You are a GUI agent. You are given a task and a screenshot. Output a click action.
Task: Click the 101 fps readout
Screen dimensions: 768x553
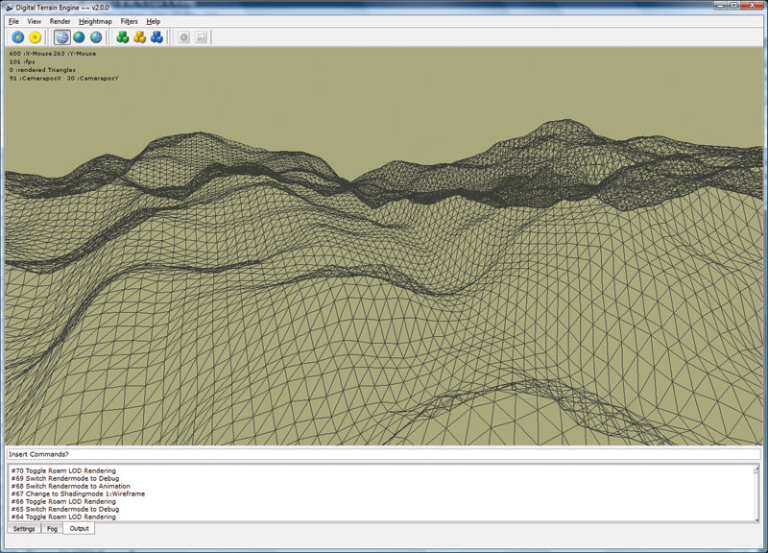[x=22, y=61]
